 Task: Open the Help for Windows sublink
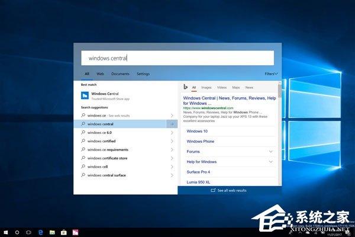point(202,162)
